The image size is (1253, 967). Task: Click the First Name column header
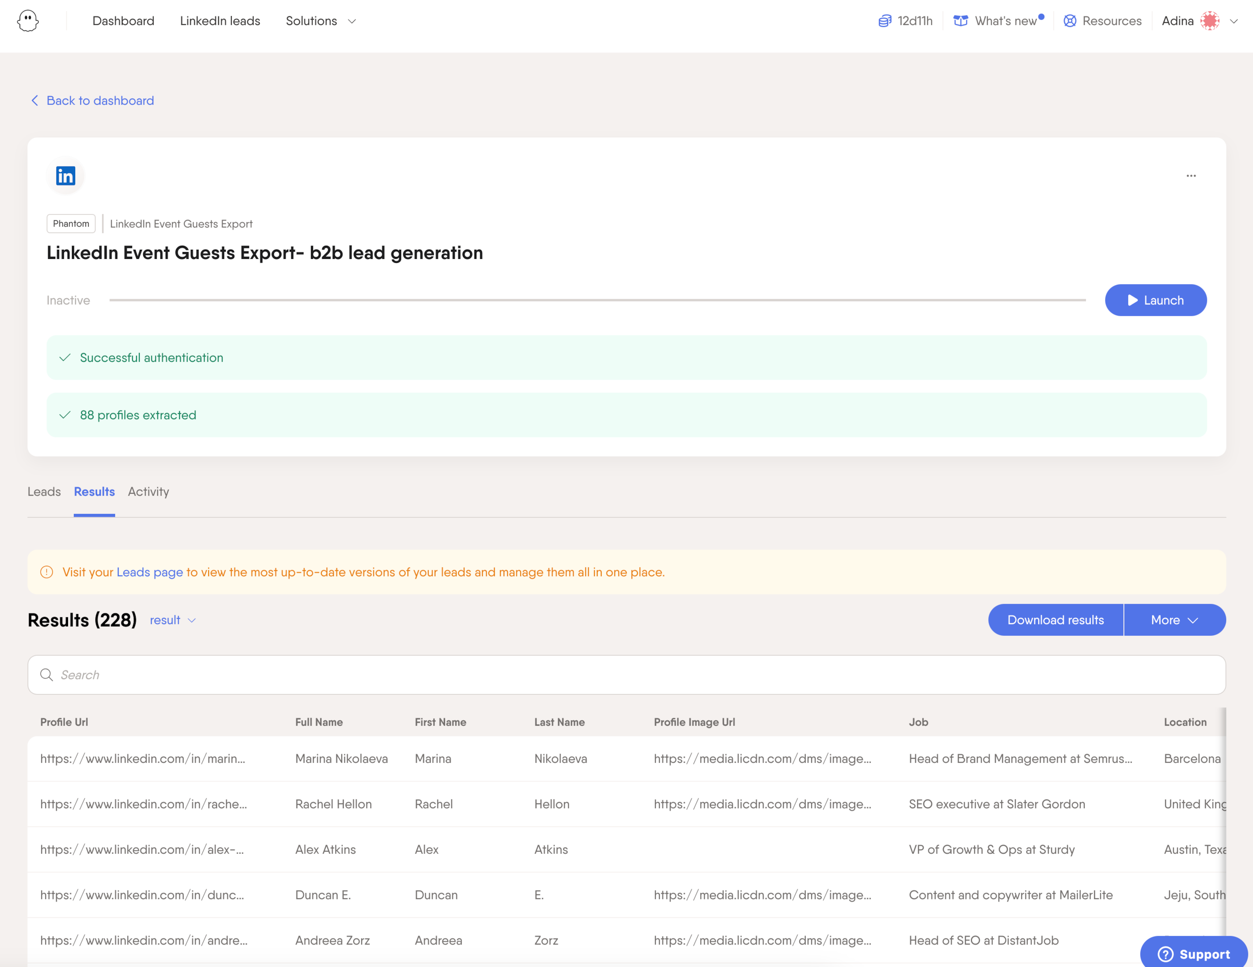tap(440, 722)
